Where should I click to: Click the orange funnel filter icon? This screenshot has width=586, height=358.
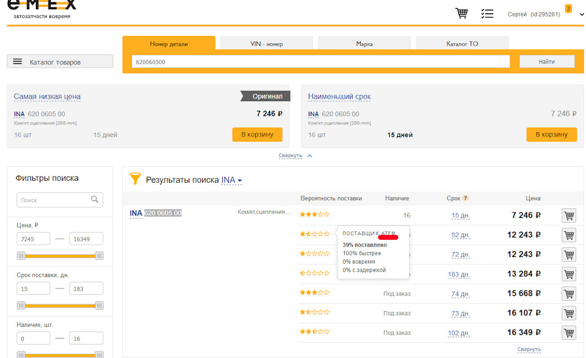[x=135, y=179]
